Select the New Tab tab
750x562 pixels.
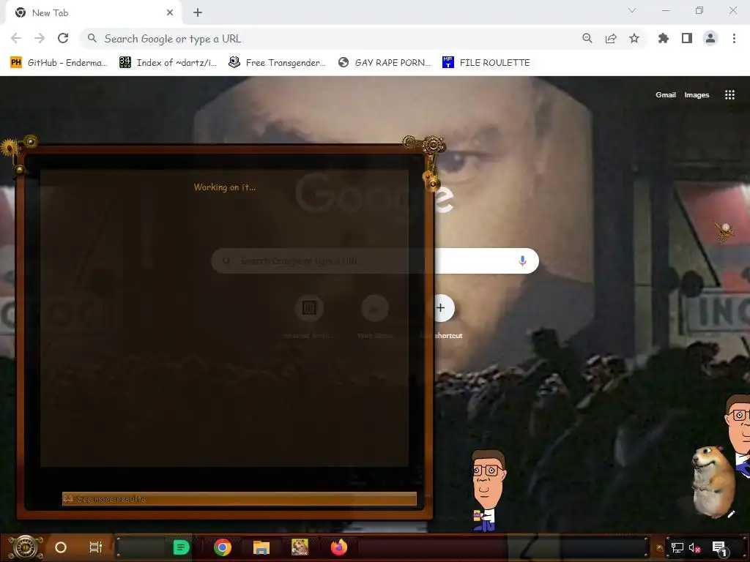click(93, 13)
